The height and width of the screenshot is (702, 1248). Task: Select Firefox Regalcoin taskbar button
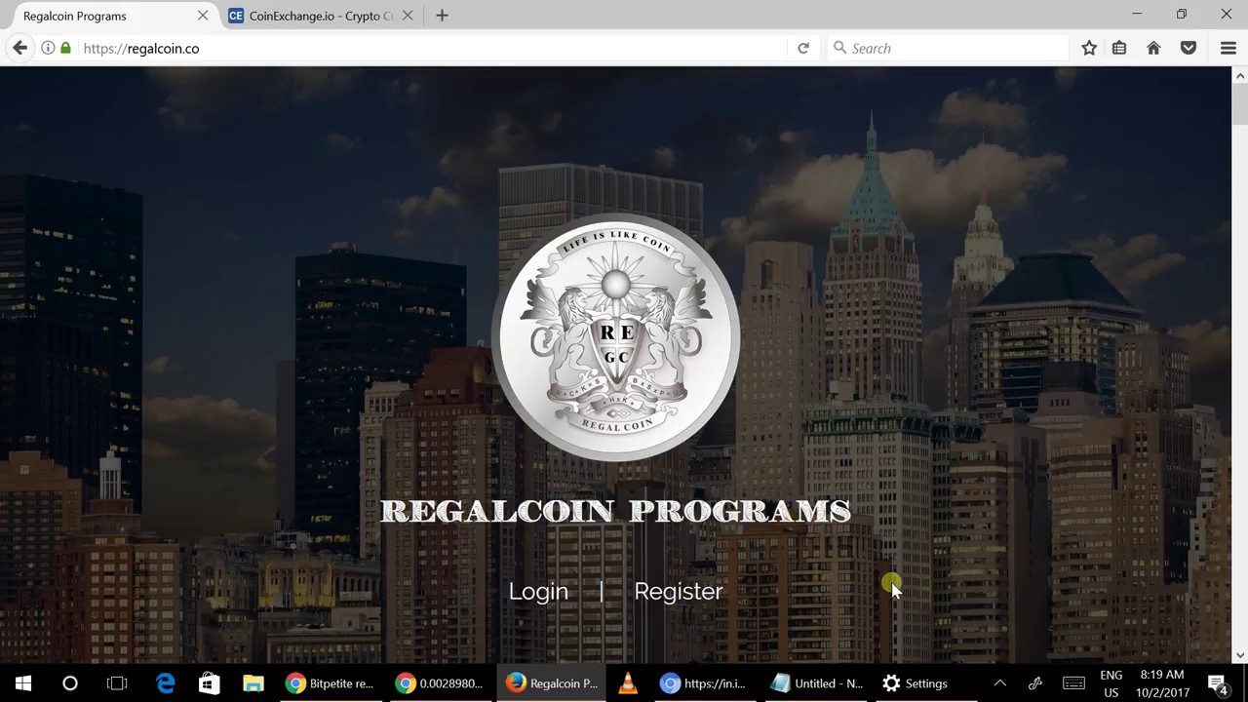[x=551, y=683]
